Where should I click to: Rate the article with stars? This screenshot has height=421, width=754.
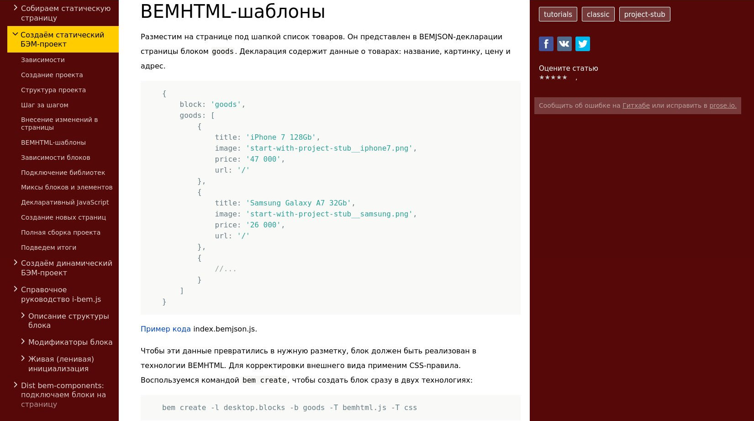point(553,78)
